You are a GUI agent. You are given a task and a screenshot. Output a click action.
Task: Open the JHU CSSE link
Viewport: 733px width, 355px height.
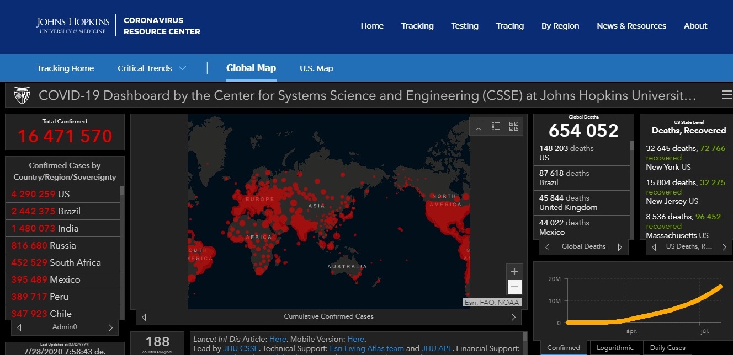pyautogui.click(x=241, y=348)
